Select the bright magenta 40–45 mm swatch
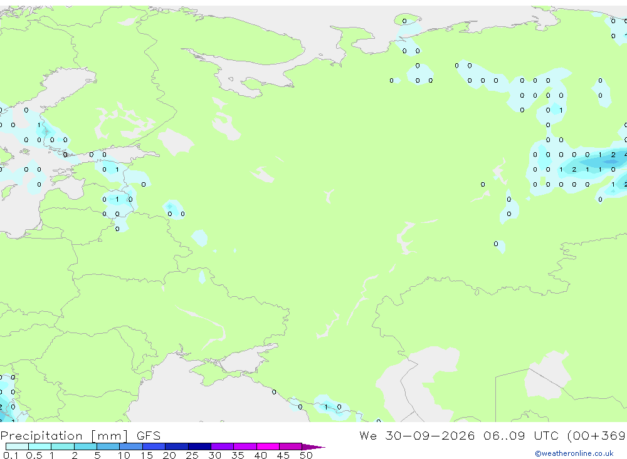 [x=268, y=446]
